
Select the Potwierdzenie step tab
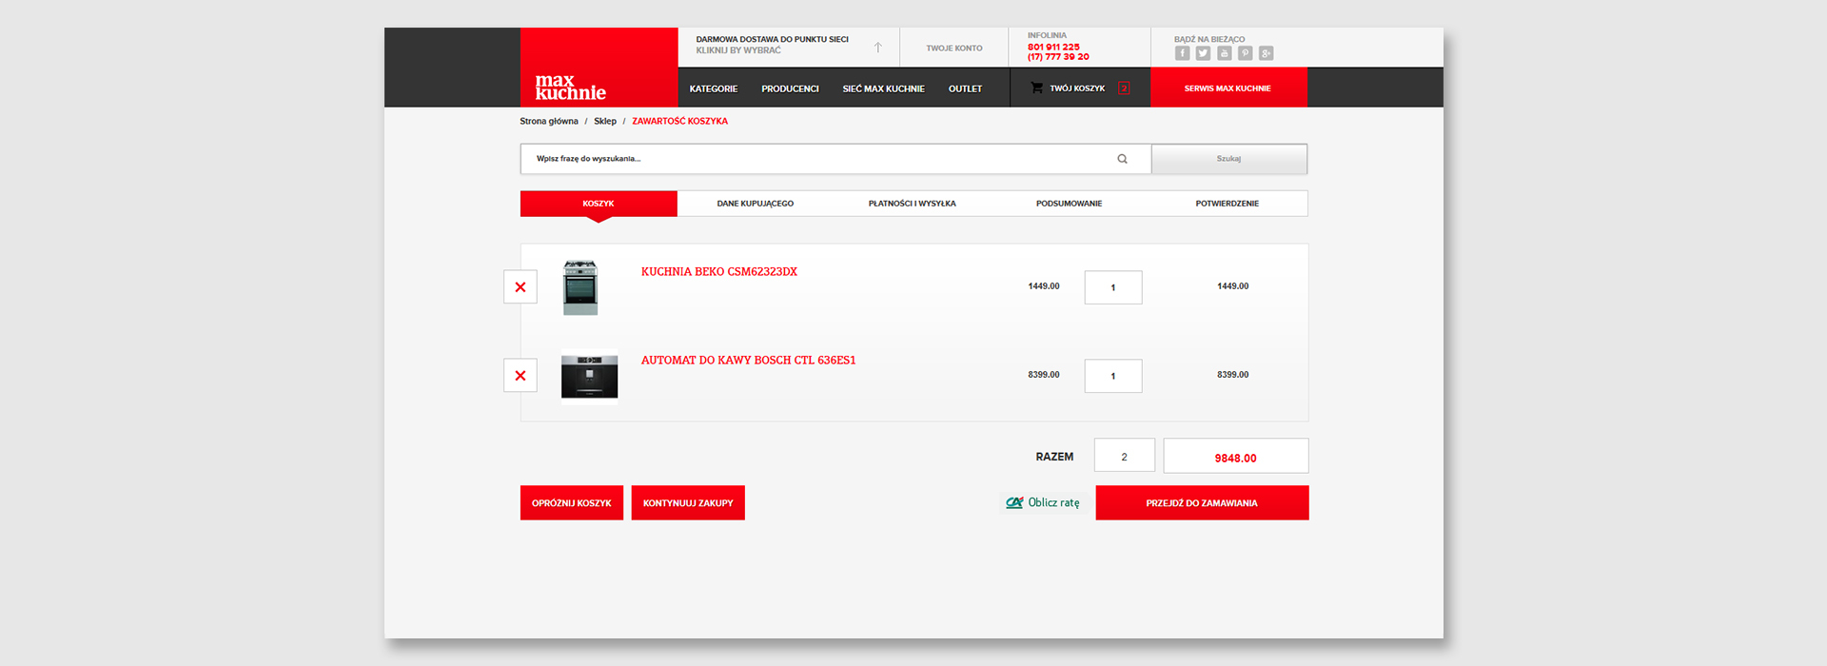coord(1228,204)
